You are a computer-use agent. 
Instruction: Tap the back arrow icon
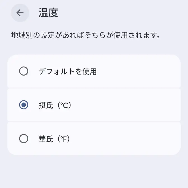pos(20,13)
